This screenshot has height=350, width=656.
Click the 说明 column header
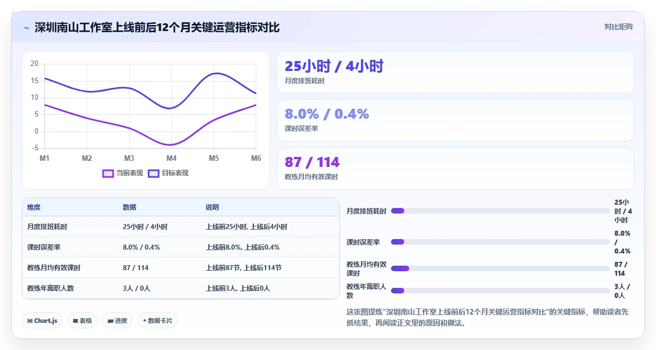[x=212, y=207]
